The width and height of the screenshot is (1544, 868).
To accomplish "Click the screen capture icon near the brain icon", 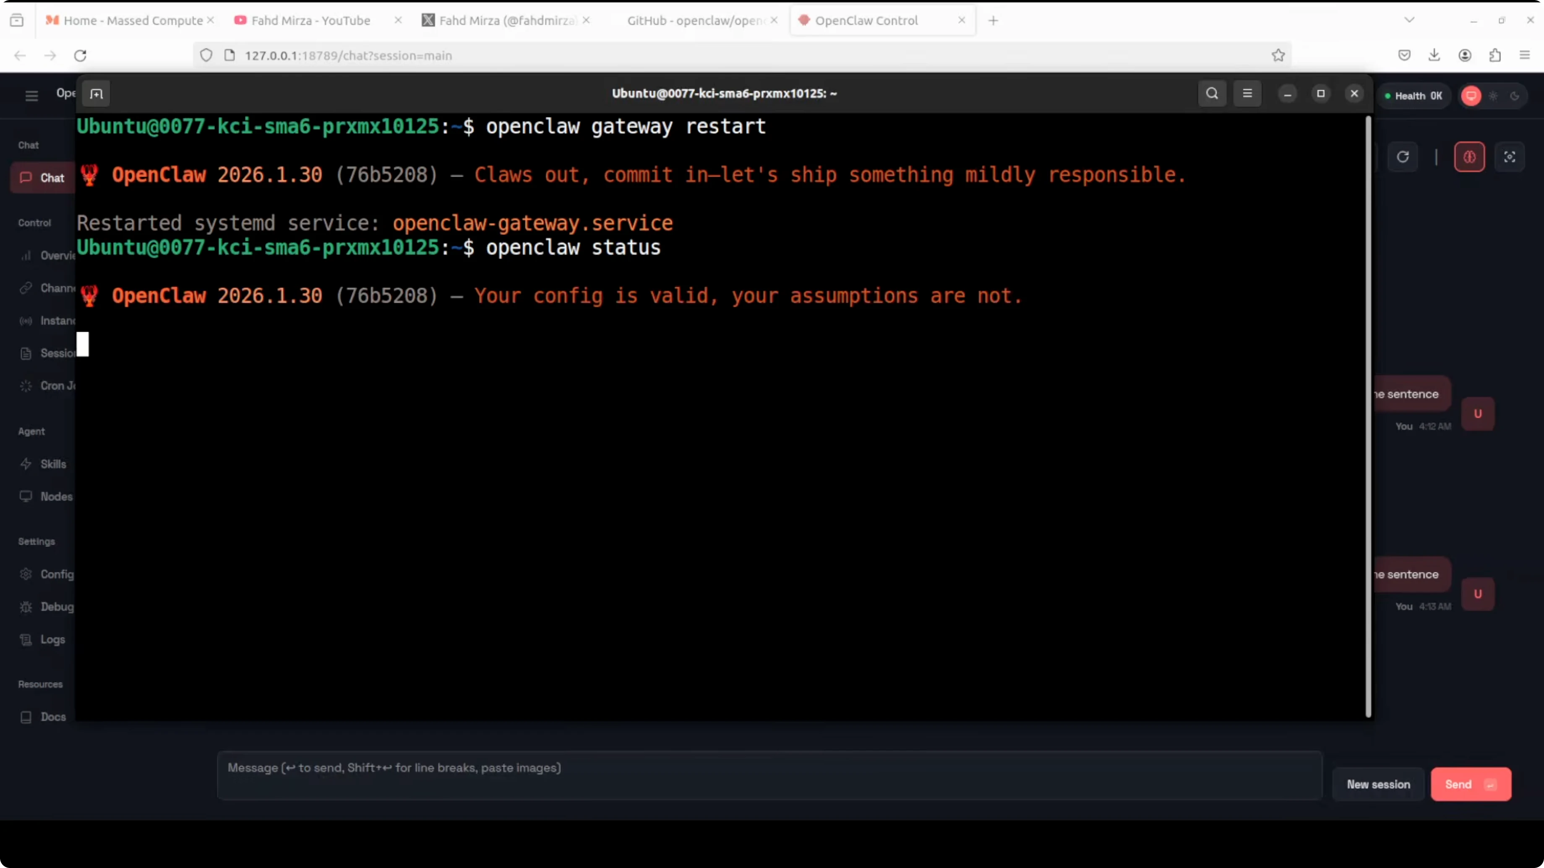I will click(1510, 156).
